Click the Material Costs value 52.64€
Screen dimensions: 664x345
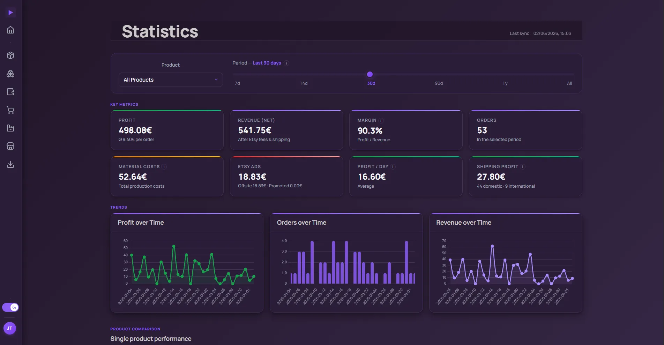(133, 177)
